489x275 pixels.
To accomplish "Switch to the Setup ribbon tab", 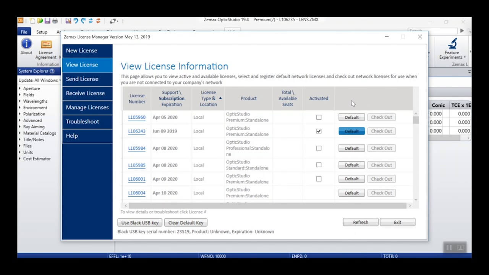I will pyautogui.click(x=42, y=32).
